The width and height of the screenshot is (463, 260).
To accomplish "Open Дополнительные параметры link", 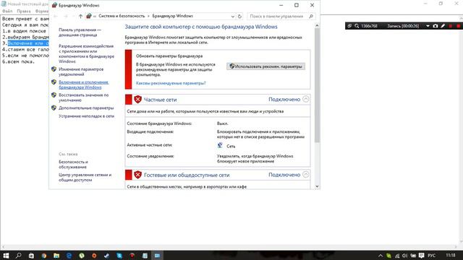I will [x=86, y=108].
